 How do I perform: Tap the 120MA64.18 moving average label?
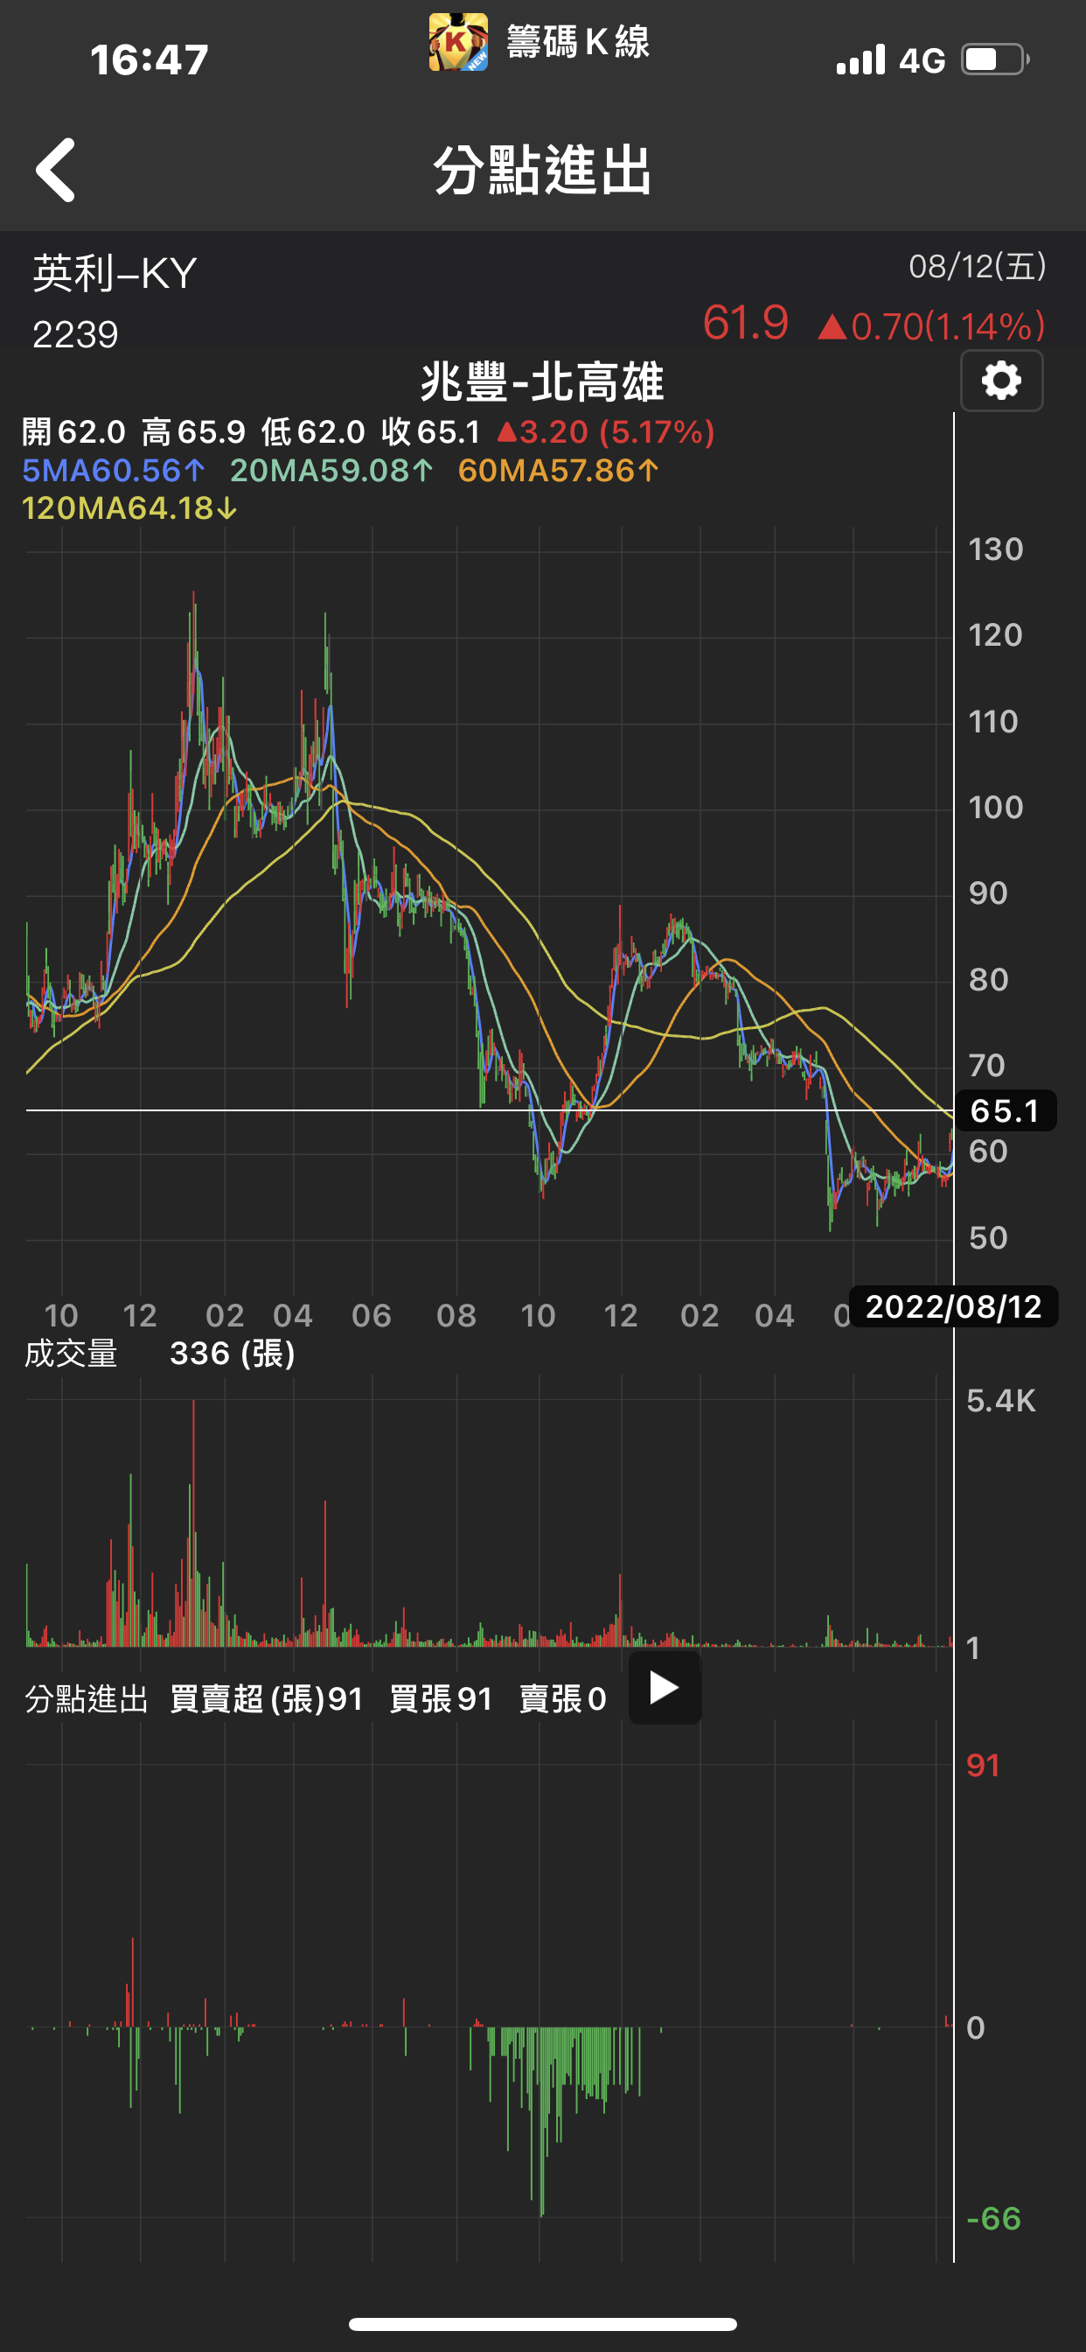(x=129, y=508)
